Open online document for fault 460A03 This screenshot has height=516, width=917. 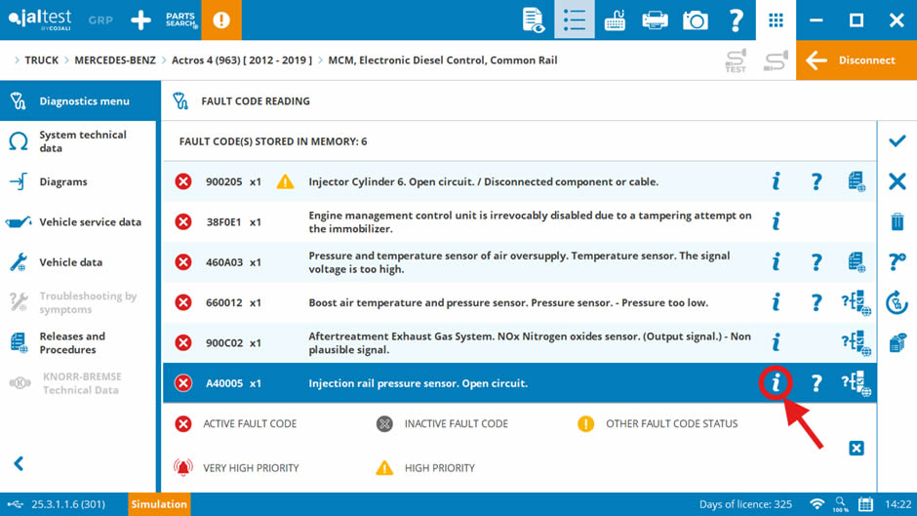[x=857, y=262]
